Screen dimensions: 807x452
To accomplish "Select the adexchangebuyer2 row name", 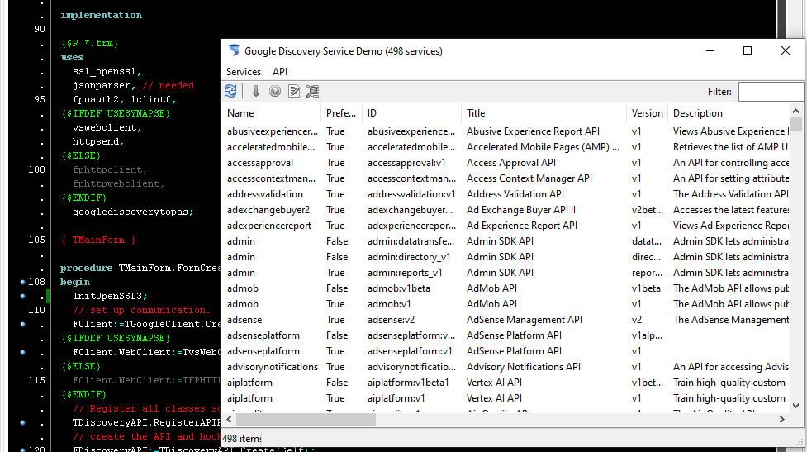I will coord(268,210).
